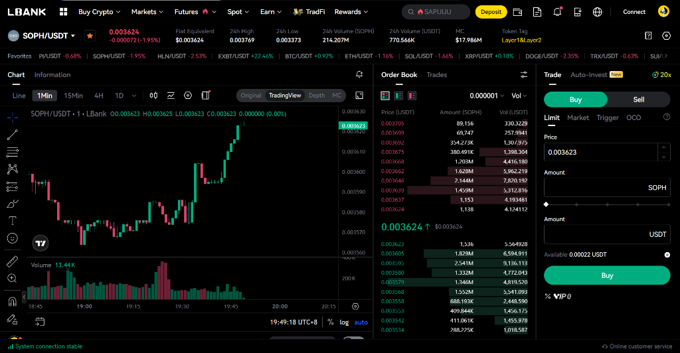Screen dimensions: 680x353
Task: Switch to the Sell side
Action: pyautogui.click(x=638, y=100)
